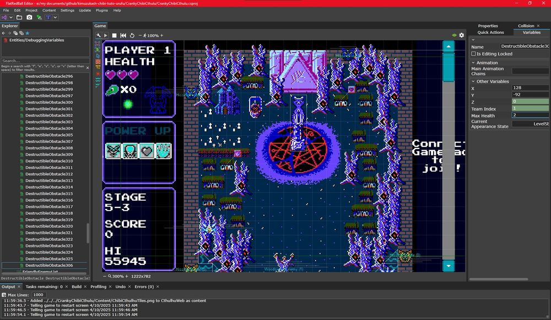Open the Content menu
551x320 pixels.
click(x=49, y=10)
